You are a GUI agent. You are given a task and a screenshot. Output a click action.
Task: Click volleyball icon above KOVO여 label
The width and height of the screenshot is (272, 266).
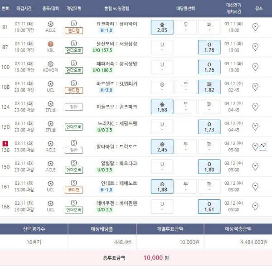[x=50, y=63]
